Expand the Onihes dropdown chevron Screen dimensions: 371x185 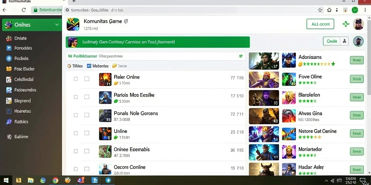click(x=57, y=25)
